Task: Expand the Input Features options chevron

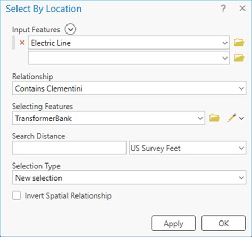Action: 70,29
